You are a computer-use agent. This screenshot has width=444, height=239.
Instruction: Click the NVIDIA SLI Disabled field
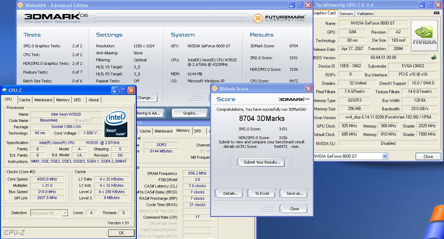point(388,143)
